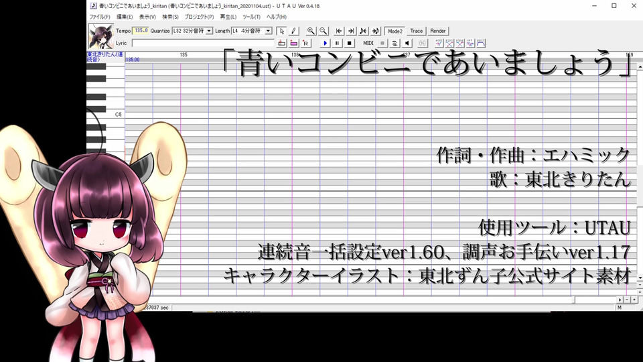The width and height of the screenshot is (643, 362).
Task: Jump to the end with right-bar arrow
Action: 351,31
